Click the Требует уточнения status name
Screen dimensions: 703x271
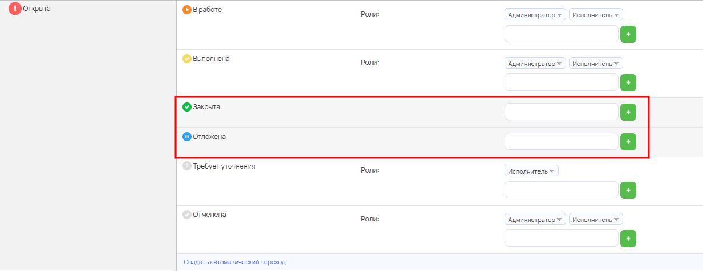click(x=224, y=166)
